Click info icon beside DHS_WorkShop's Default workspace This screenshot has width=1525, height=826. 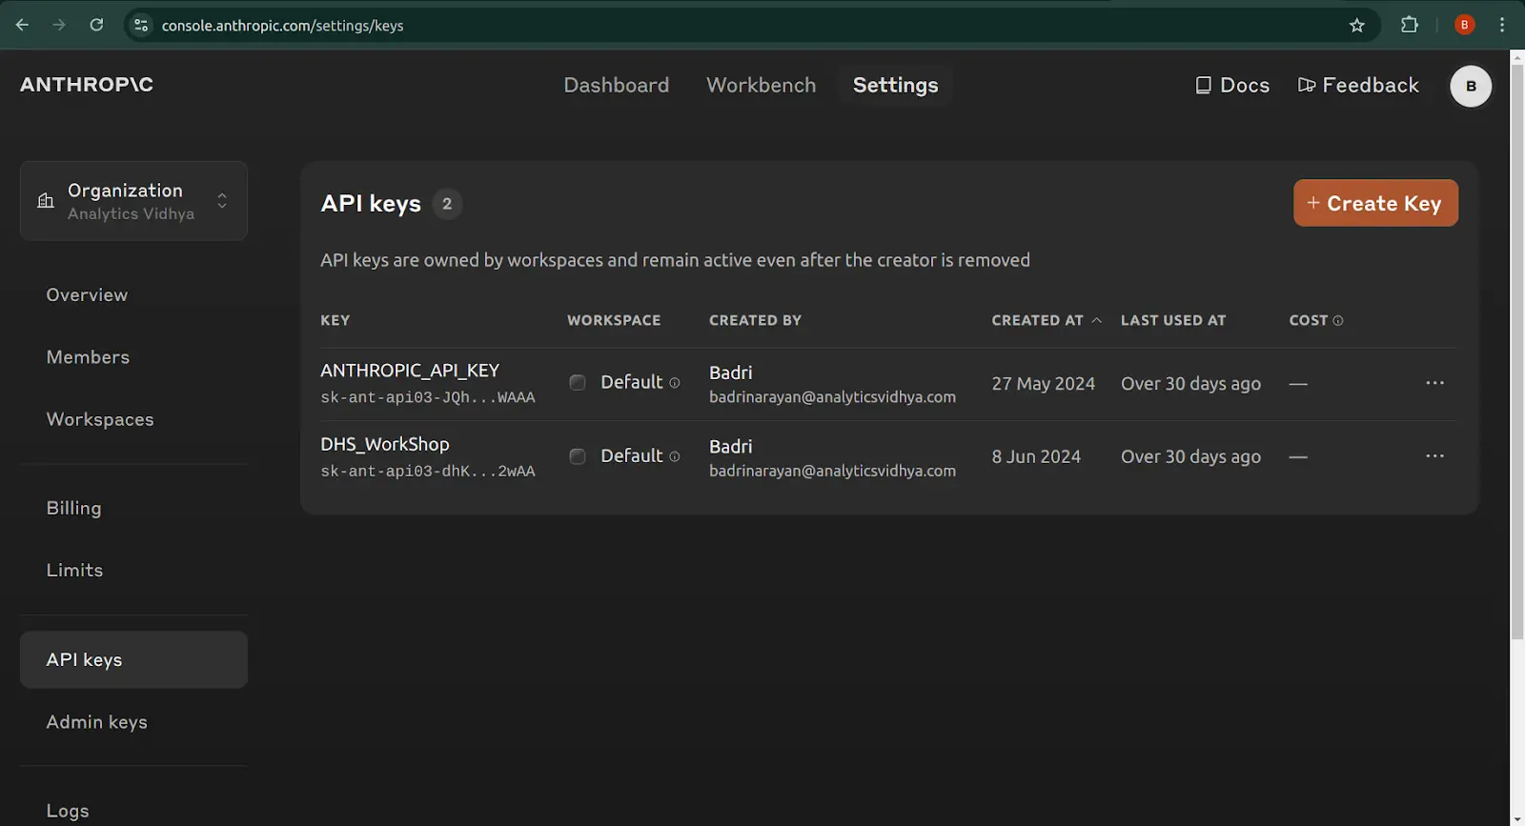pos(675,456)
